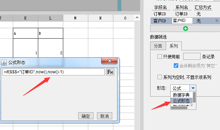The image size is (220, 130).
Task: Select column M header
Action: (x=75, y=18)
